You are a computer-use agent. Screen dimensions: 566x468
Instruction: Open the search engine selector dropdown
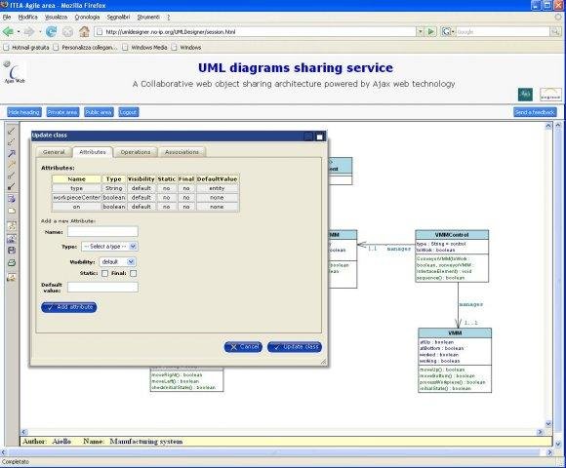point(448,32)
